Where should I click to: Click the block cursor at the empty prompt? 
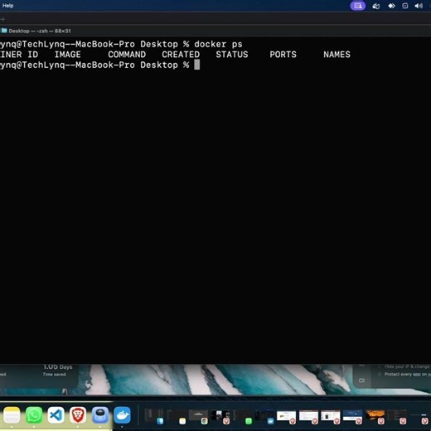click(196, 65)
